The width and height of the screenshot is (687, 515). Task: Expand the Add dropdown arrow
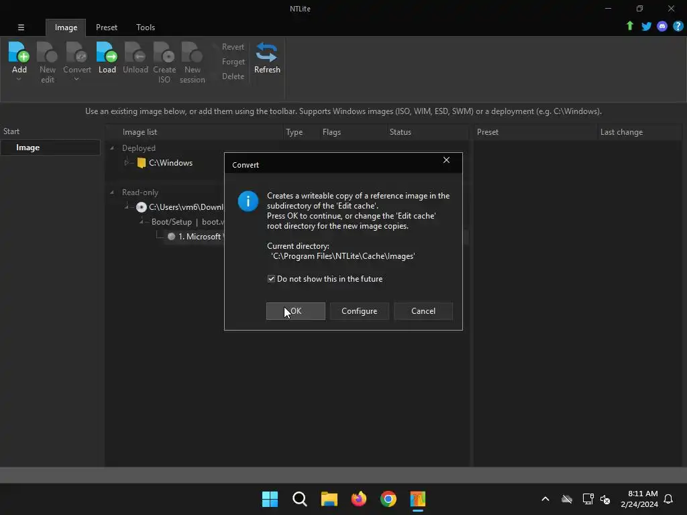[19, 79]
